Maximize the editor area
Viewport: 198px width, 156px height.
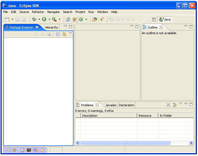tap(137, 27)
